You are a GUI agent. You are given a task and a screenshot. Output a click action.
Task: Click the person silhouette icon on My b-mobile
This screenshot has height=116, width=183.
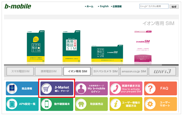81,89
